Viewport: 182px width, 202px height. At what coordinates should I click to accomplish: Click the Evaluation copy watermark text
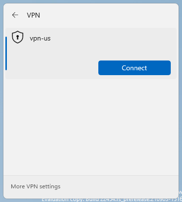(111, 200)
